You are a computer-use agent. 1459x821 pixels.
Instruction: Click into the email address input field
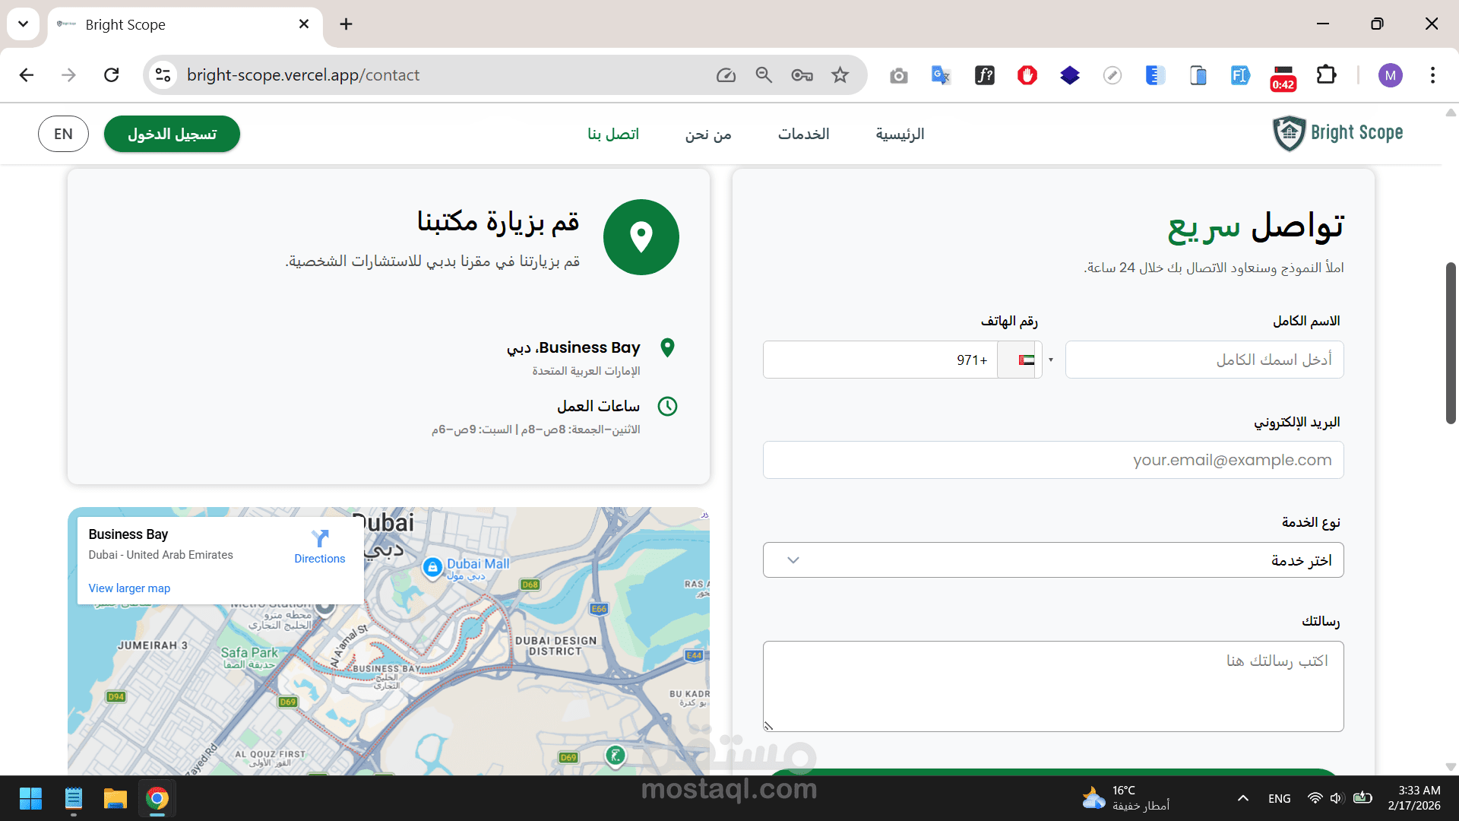[x=1052, y=461]
